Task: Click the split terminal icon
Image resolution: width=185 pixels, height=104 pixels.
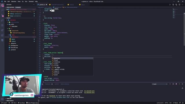Action: click(x=173, y=84)
